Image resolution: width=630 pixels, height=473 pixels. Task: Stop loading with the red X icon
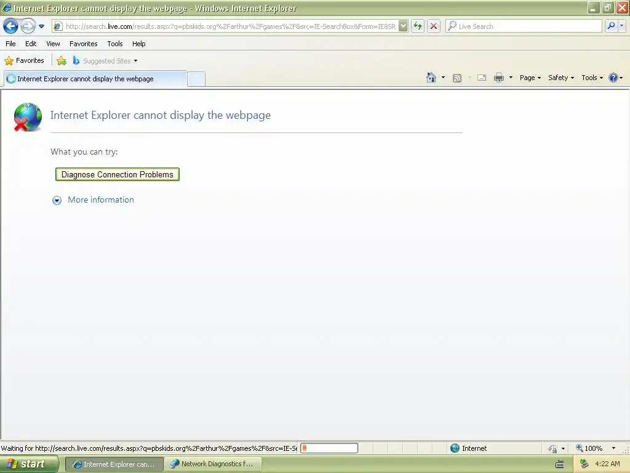point(434,26)
